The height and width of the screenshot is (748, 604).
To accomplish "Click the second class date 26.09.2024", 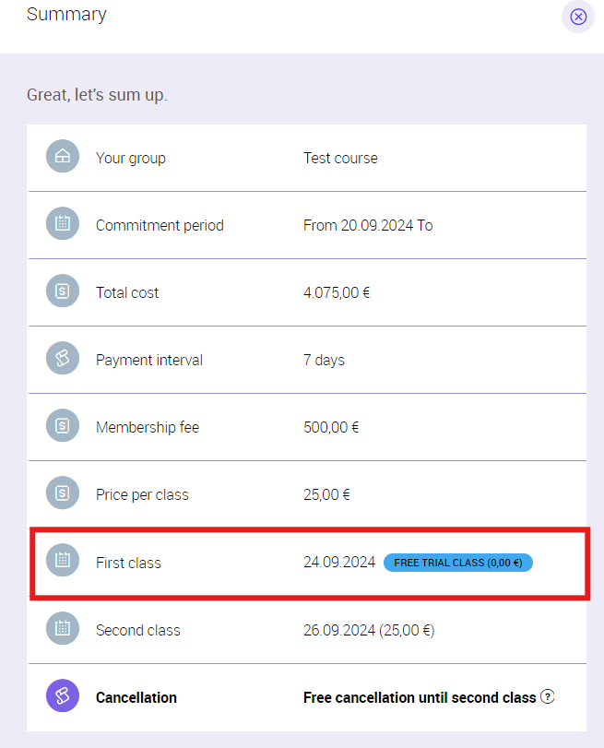I will [339, 630].
